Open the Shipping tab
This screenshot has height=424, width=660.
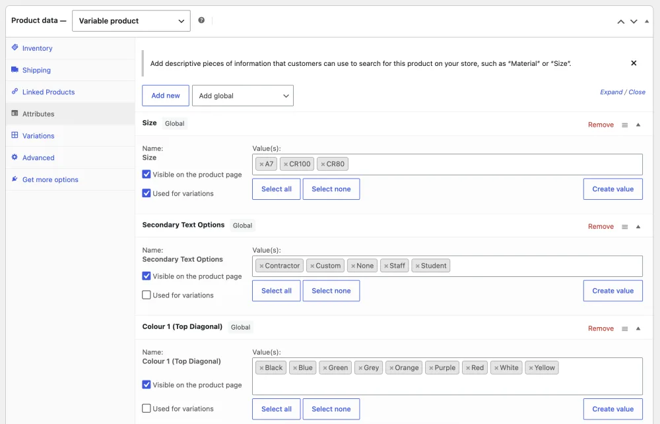click(71, 70)
